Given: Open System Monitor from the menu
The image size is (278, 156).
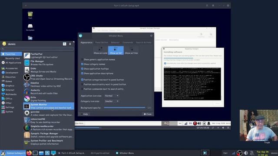Looking at the screenshot, I should coord(49,106).
